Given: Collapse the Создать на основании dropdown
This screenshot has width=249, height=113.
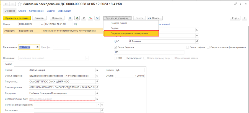Looking at the screenshot, I should click(x=118, y=18).
